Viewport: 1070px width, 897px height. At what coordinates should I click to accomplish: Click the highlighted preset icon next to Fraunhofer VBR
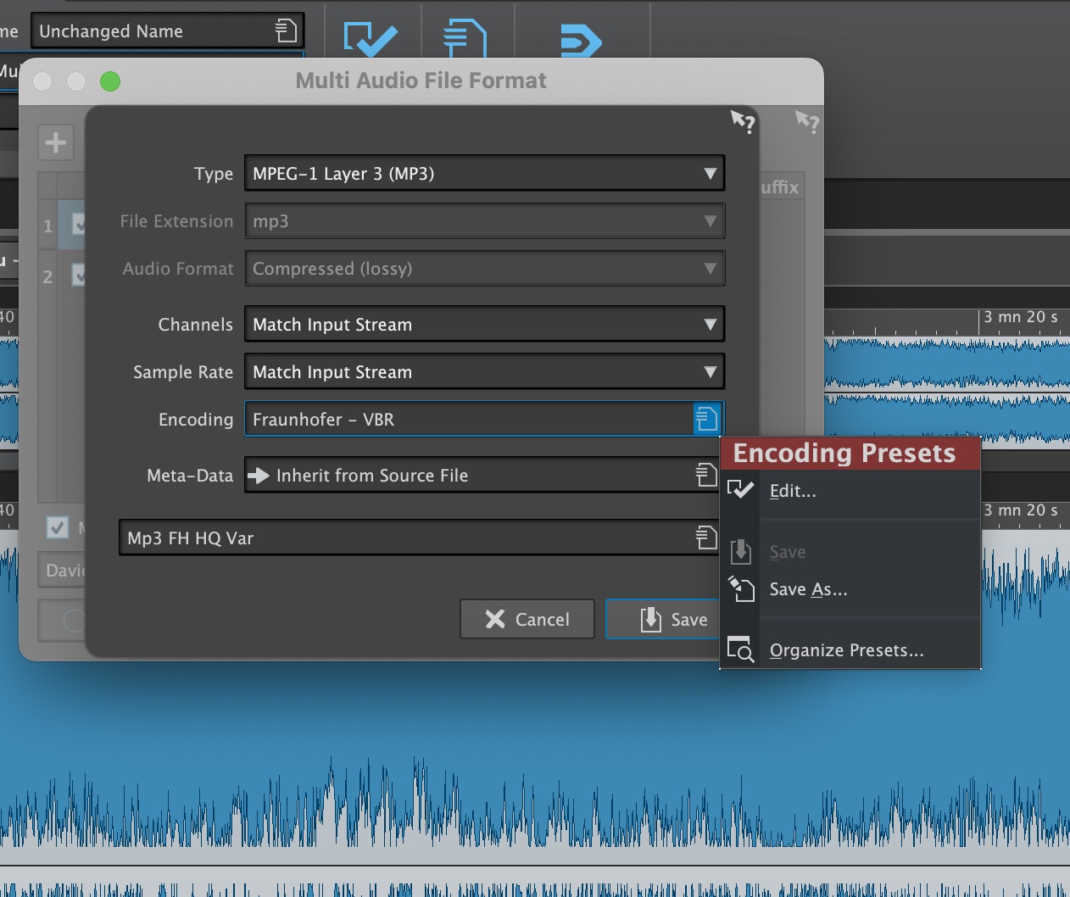(706, 419)
